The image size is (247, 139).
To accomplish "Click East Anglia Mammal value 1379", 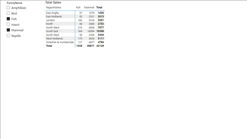I will 91,13.
